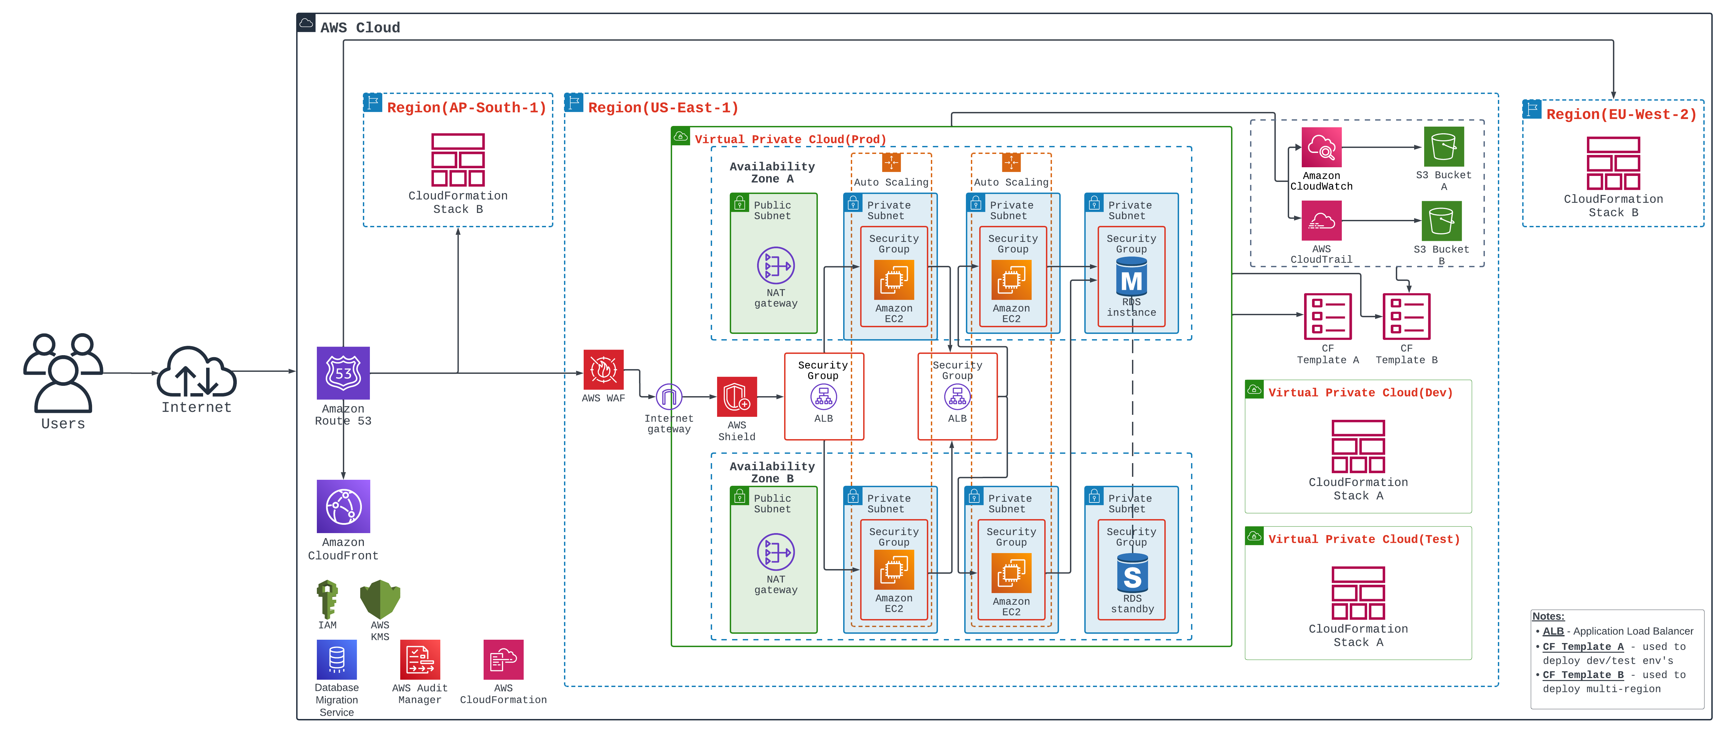
Task: Click the 'Region(AP-South-1)' label
Action: [467, 108]
